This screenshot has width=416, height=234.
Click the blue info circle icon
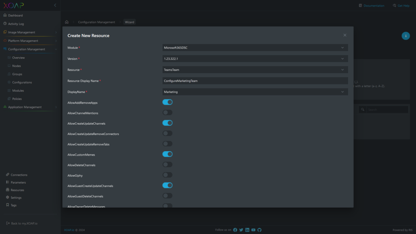(x=406, y=36)
